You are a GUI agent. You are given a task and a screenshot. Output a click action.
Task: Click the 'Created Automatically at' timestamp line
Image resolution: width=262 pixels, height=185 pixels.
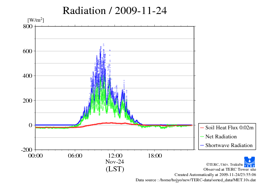[x=215, y=175]
